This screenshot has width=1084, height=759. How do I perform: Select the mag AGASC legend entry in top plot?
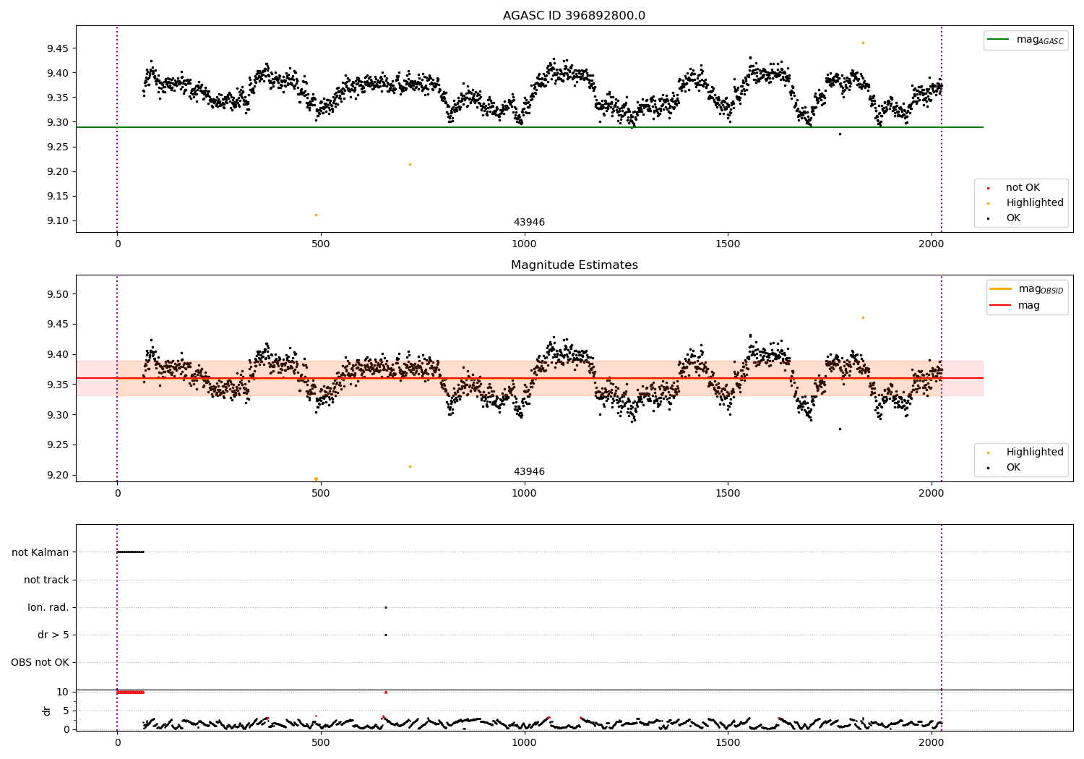click(1025, 40)
